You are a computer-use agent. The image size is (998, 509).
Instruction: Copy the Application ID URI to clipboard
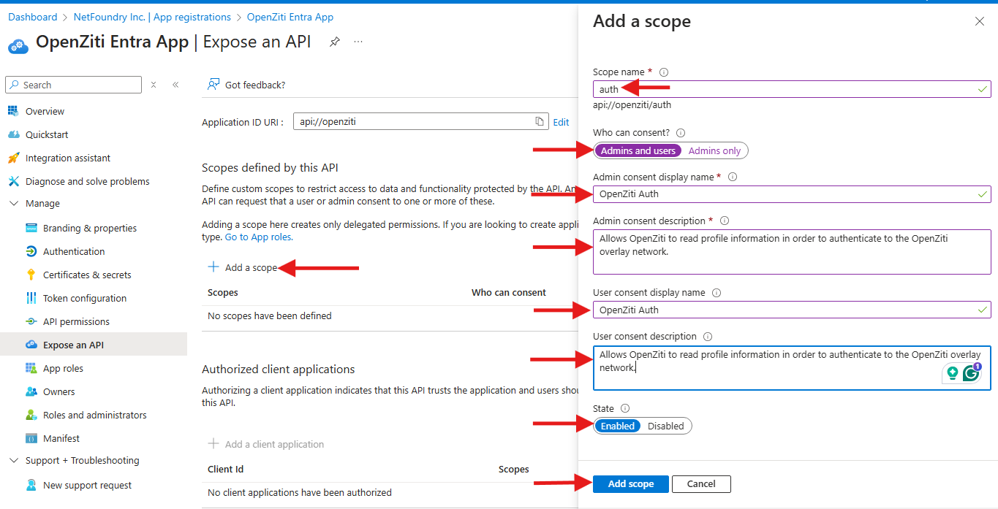pyautogui.click(x=540, y=122)
